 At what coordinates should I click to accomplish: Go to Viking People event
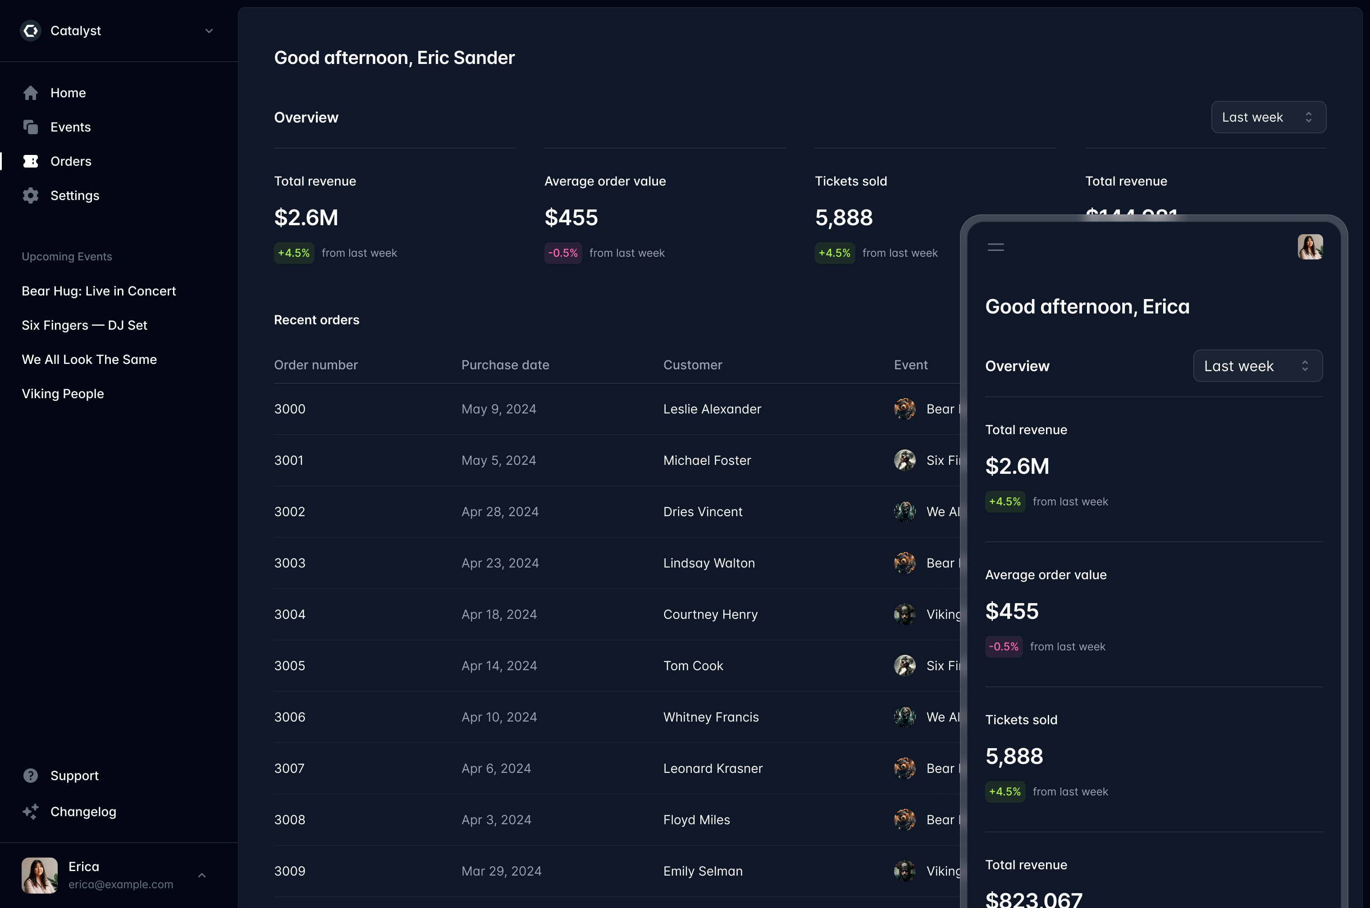pos(63,394)
